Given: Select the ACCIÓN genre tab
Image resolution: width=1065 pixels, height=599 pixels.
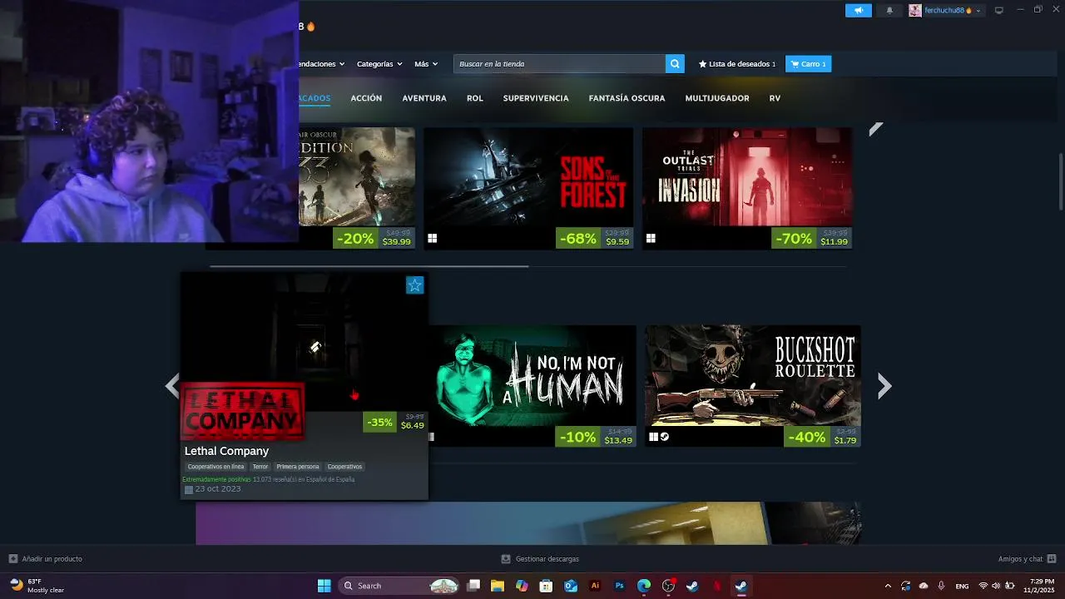Looking at the screenshot, I should tap(366, 98).
